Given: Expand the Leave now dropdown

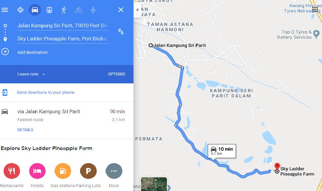Looking at the screenshot, I should tap(31, 74).
